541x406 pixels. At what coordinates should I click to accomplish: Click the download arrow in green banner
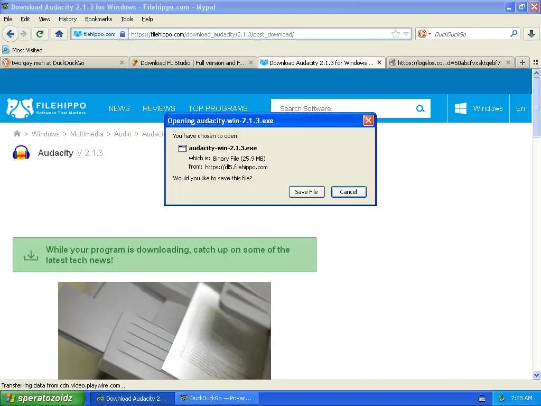[31, 255]
